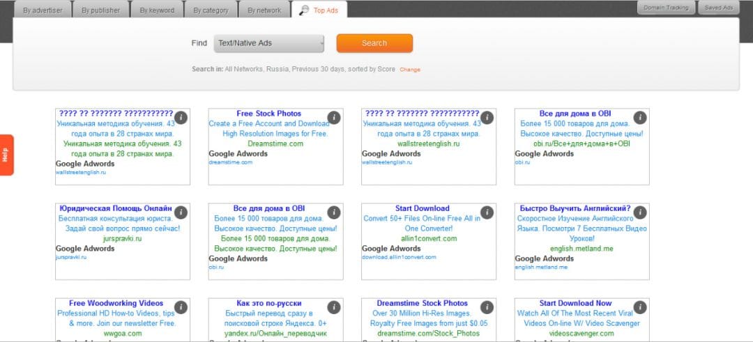Open Как это по-русски ad title

point(269,304)
